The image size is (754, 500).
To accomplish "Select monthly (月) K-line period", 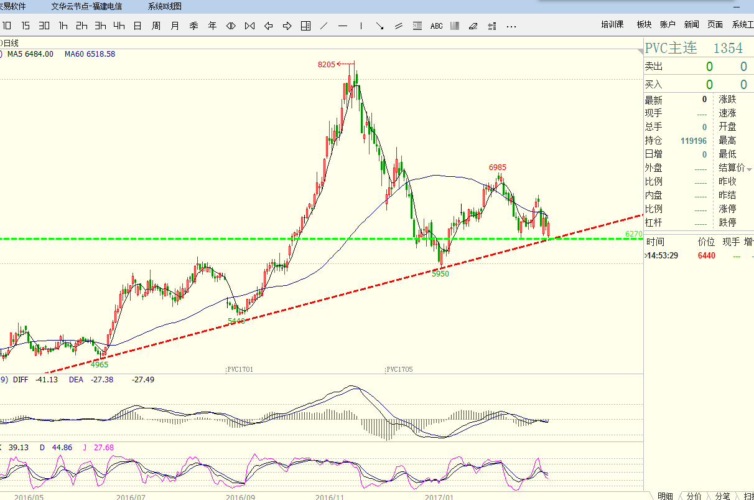I will (x=175, y=26).
